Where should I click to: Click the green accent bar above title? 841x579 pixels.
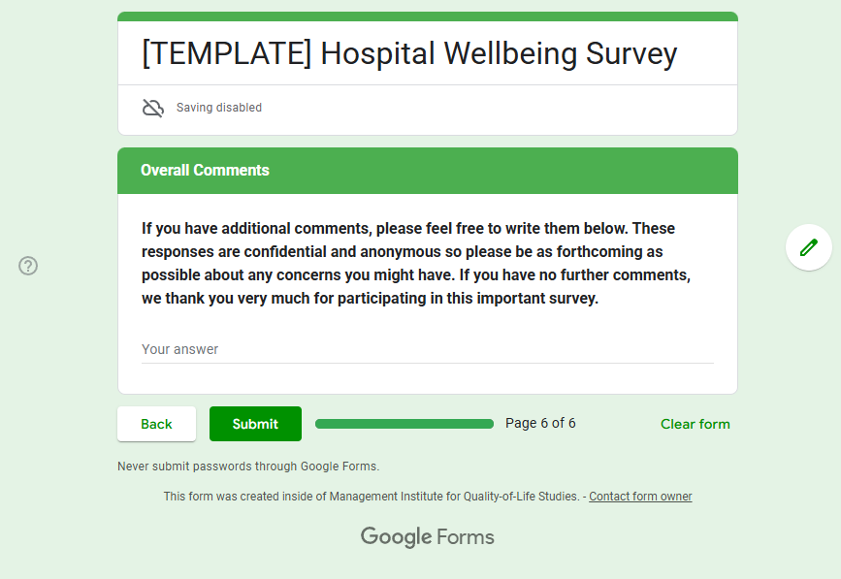click(x=427, y=16)
